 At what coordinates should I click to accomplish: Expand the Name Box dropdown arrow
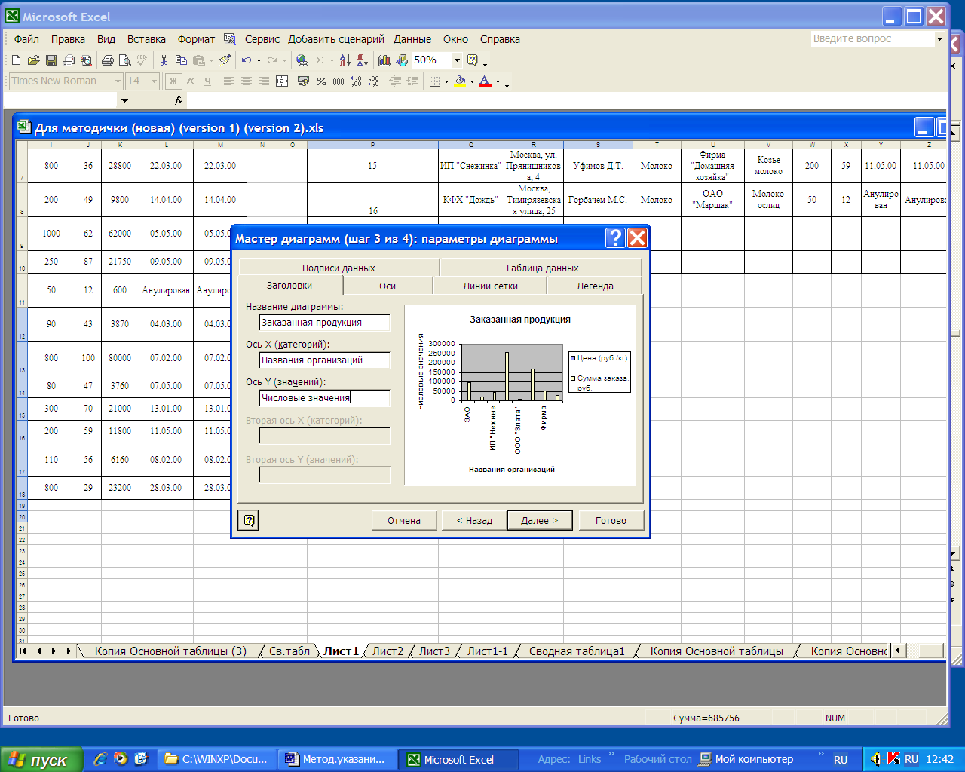124,100
